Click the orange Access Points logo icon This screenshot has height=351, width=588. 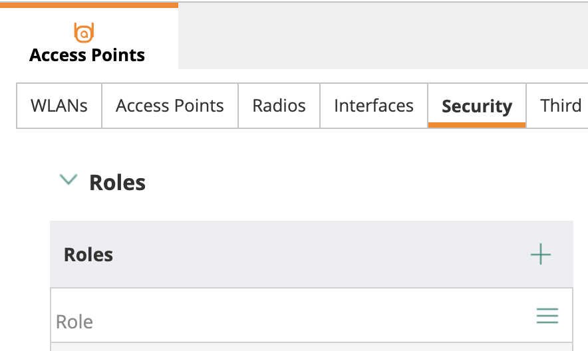point(84,32)
